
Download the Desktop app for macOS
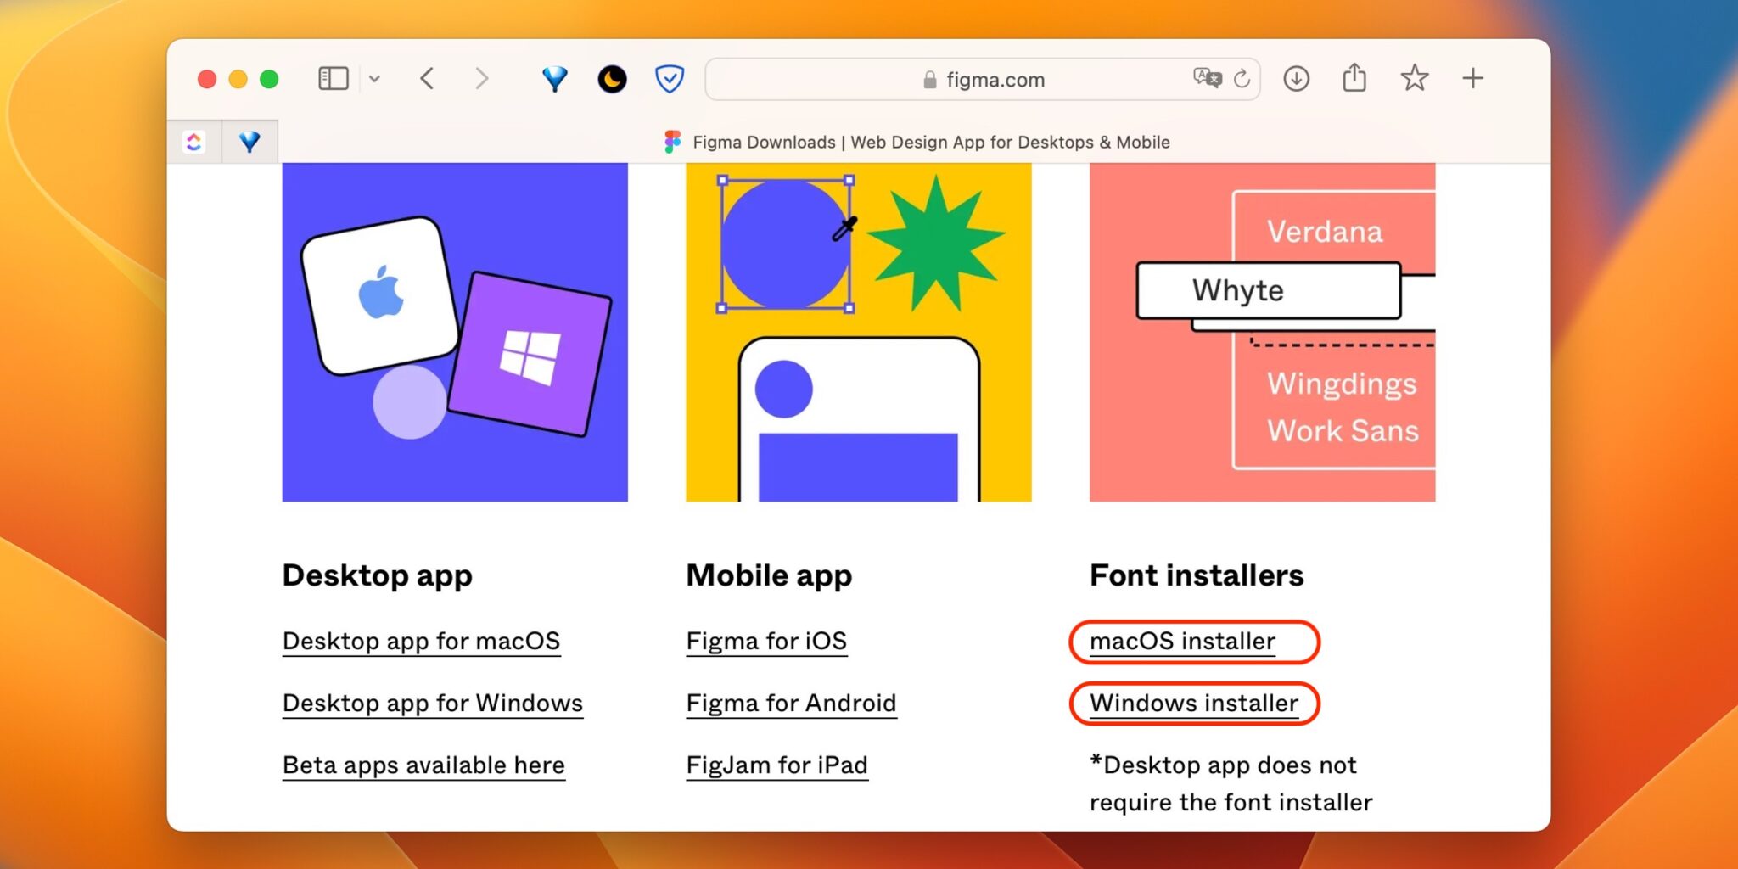pyautogui.click(x=421, y=641)
